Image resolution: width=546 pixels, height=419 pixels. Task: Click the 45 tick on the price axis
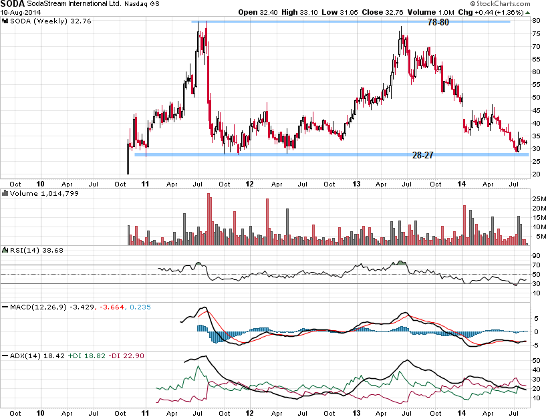[536, 111]
